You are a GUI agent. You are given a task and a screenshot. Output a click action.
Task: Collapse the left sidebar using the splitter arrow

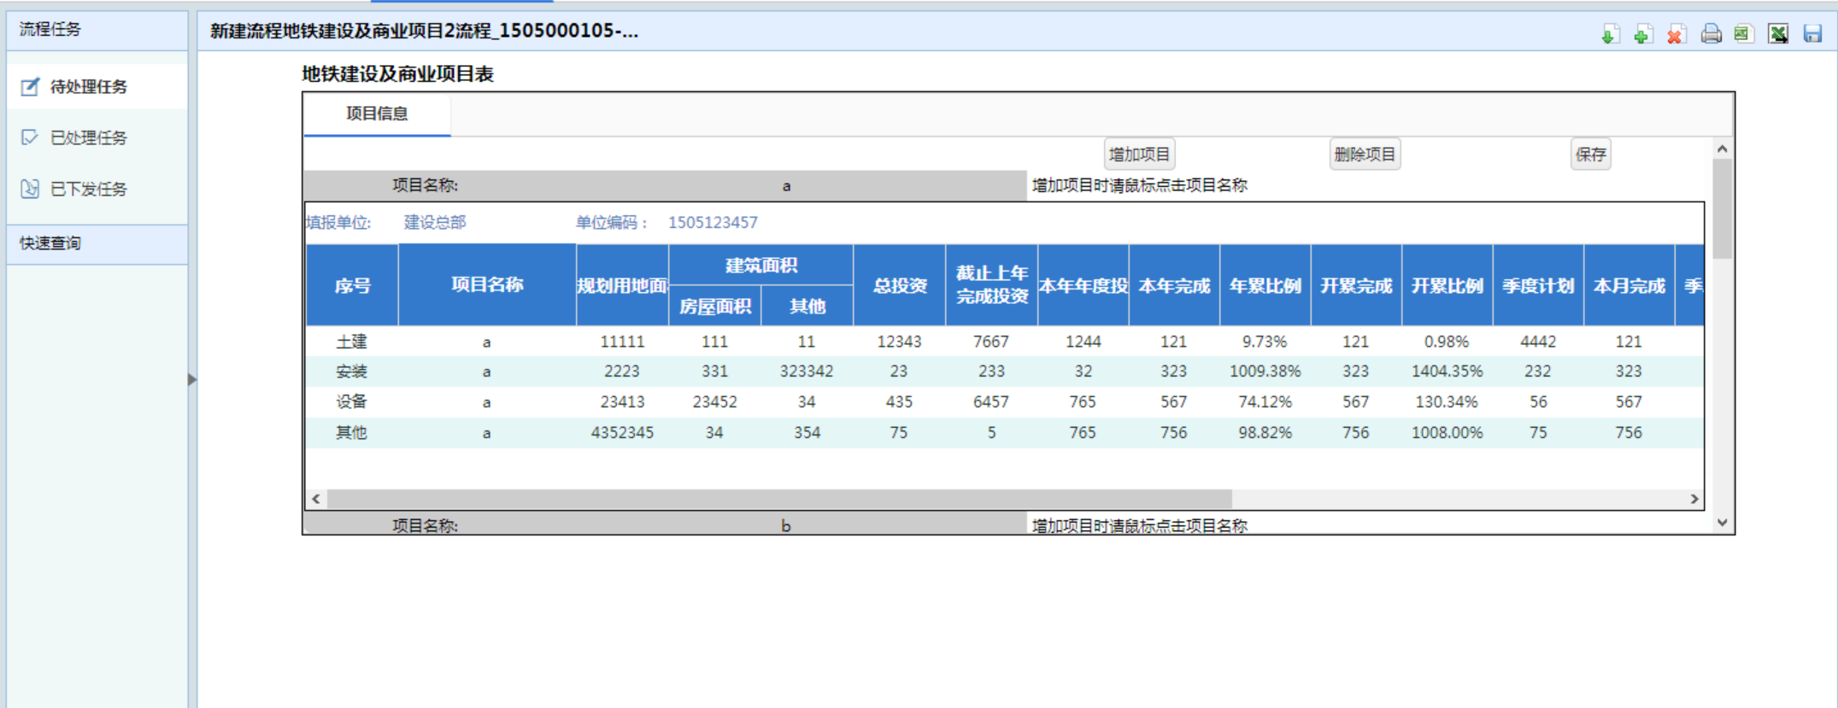(192, 379)
